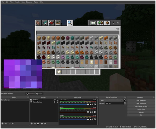Mute the Mic/Aux speaker icon

(x=92, y=112)
